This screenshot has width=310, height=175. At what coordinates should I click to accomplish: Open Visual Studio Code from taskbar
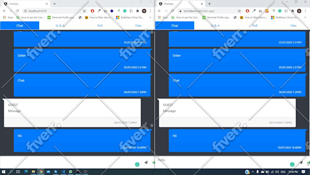(x=63, y=172)
